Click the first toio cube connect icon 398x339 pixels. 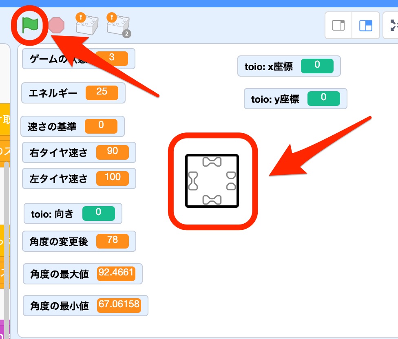point(87,24)
